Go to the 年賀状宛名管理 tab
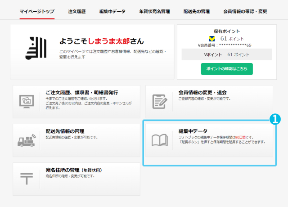This screenshot has height=207, width=288. tap(154, 11)
